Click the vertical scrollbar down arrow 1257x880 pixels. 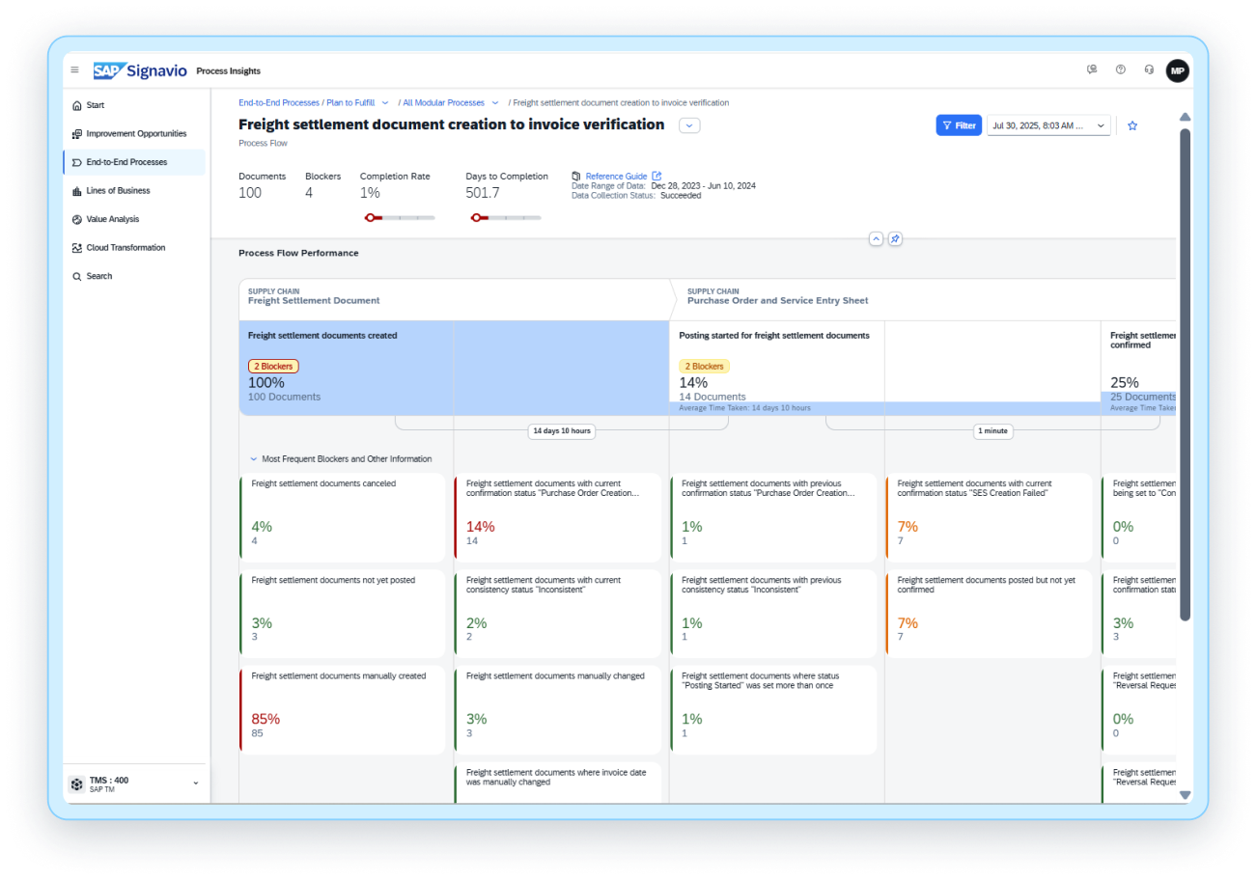[x=1185, y=795]
